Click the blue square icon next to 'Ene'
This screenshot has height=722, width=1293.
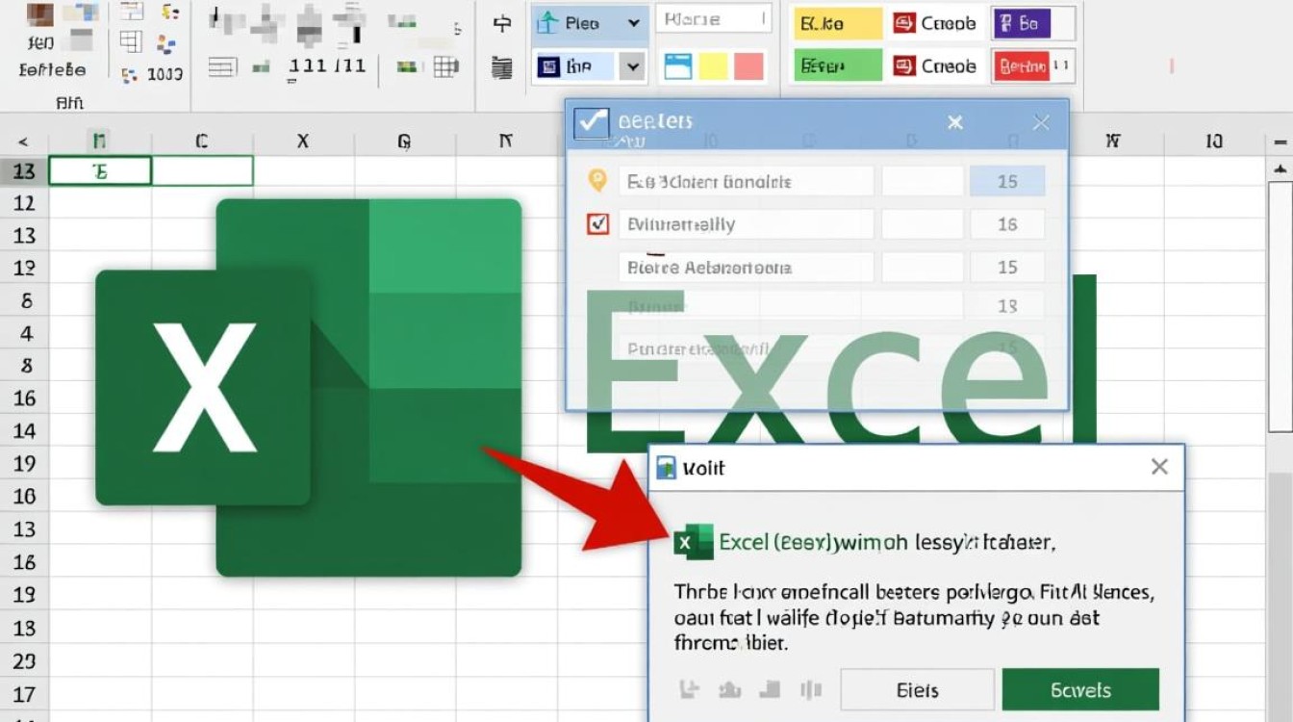(x=549, y=66)
